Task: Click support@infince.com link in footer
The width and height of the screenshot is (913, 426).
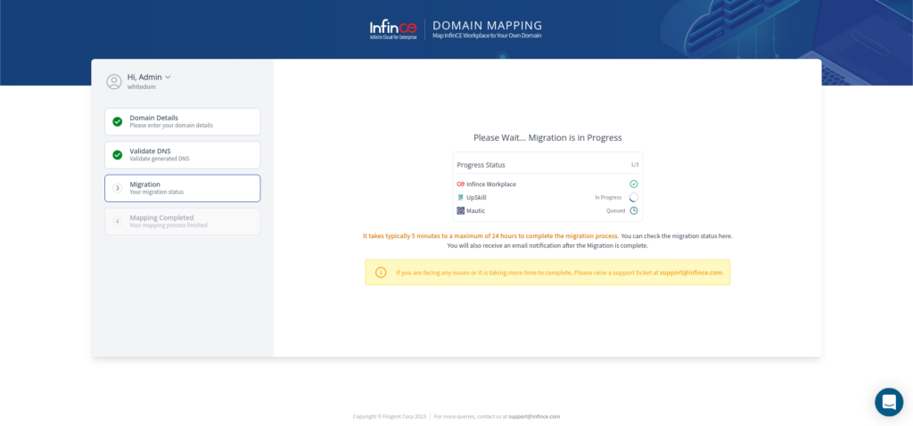Action: (x=534, y=417)
